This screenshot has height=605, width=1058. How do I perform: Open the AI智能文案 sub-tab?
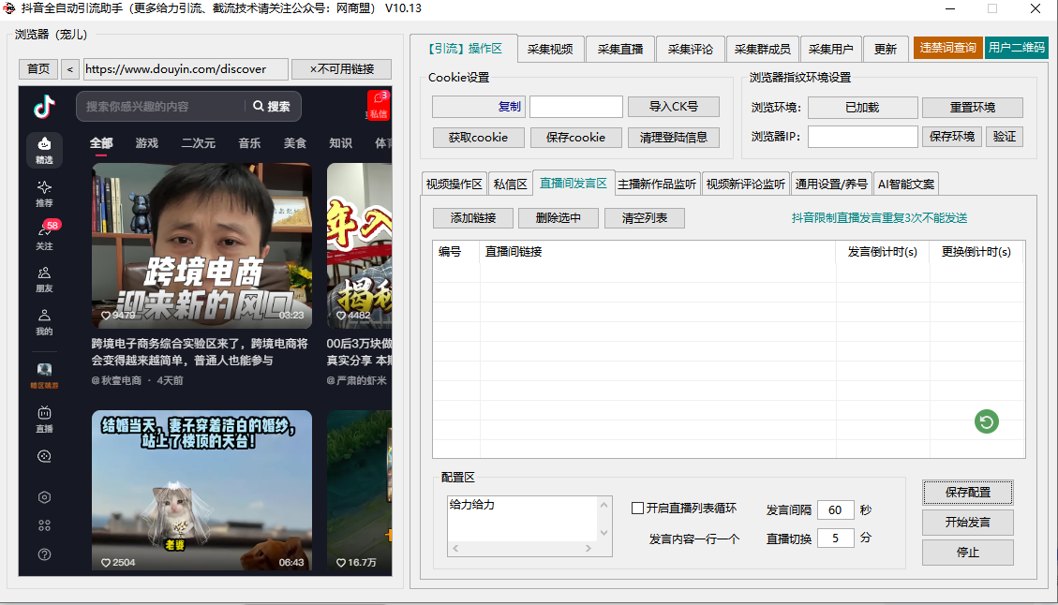pos(906,184)
